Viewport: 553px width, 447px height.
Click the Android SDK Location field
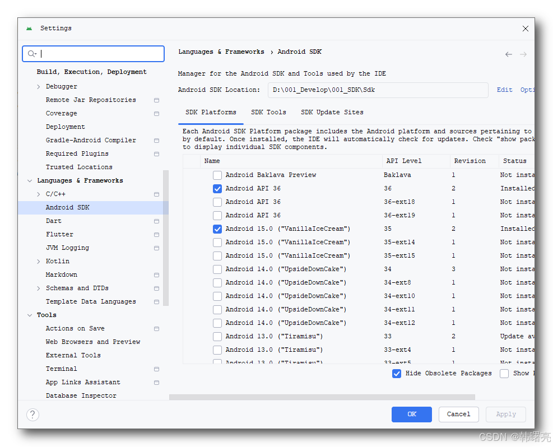point(378,90)
